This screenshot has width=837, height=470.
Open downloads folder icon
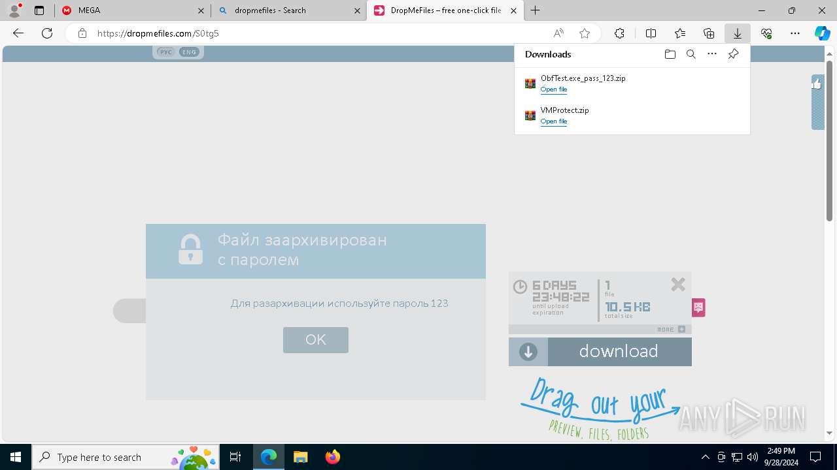(x=670, y=54)
